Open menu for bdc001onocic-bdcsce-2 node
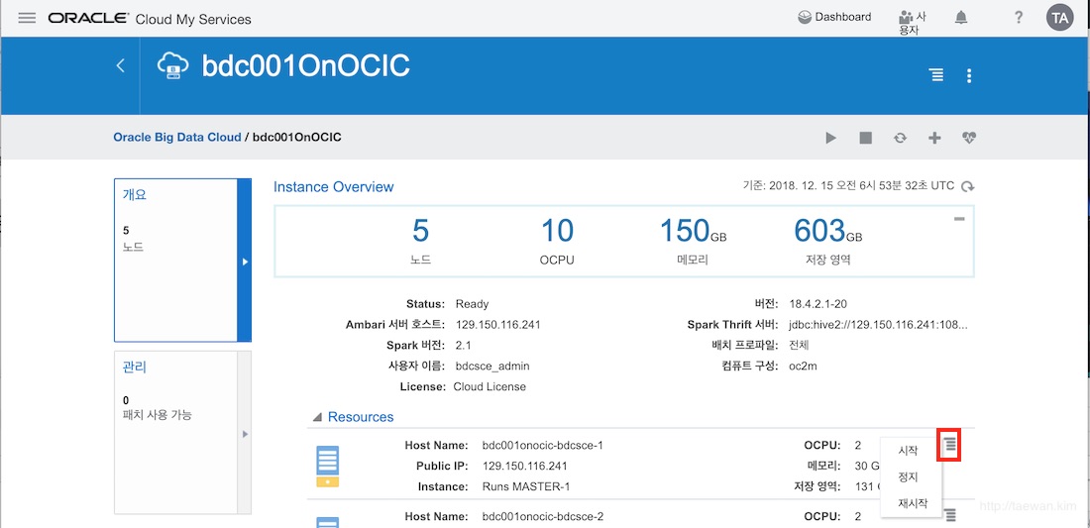Viewport: 1090px width, 528px height. click(949, 515)
